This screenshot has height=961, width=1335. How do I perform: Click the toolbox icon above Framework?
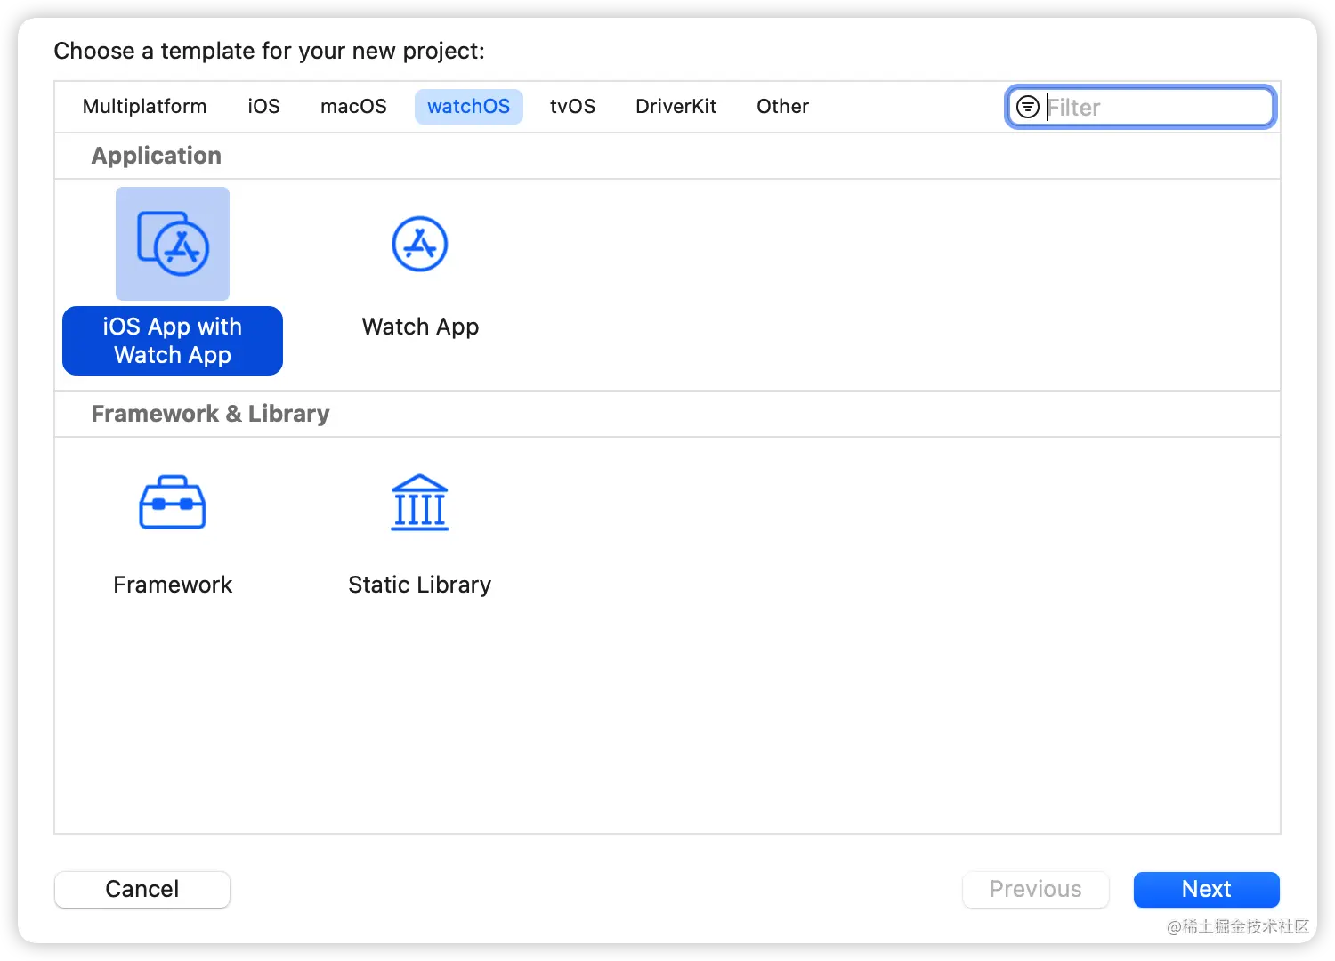click(x=172, y=503)
